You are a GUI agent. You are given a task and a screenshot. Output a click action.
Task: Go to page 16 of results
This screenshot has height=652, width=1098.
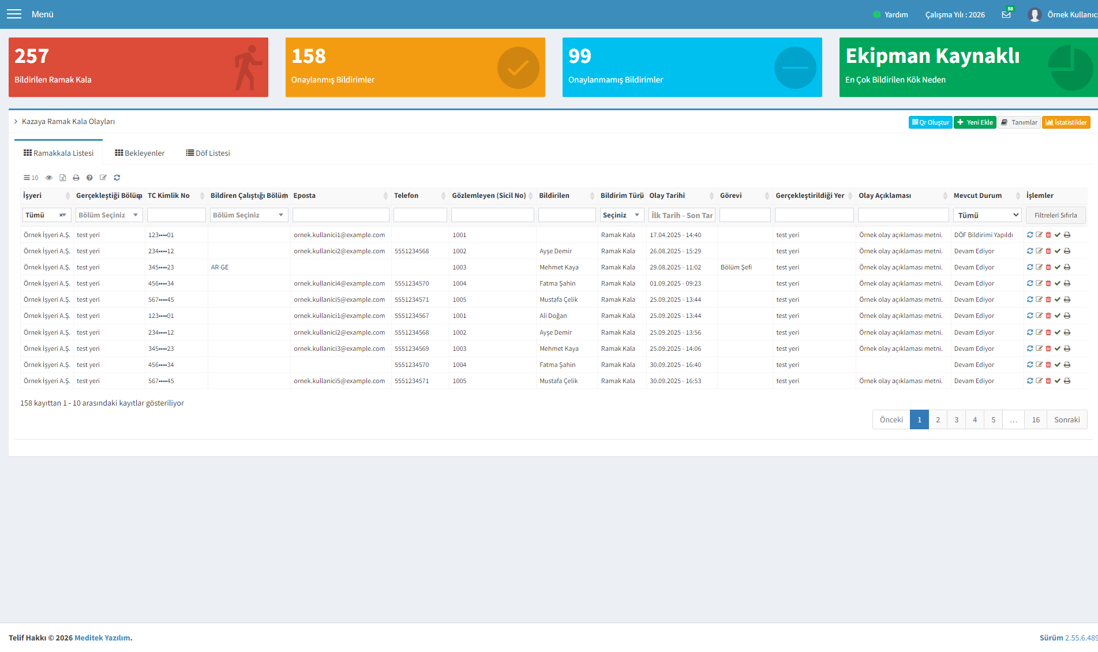(1036, 419)
